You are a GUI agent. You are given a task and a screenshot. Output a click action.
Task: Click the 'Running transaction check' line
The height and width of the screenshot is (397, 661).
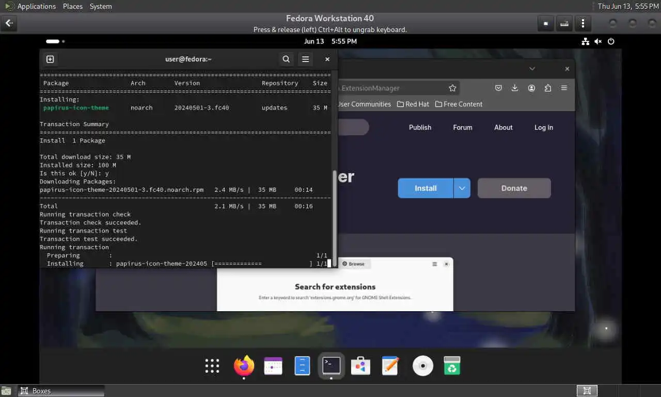coord(85,214)
